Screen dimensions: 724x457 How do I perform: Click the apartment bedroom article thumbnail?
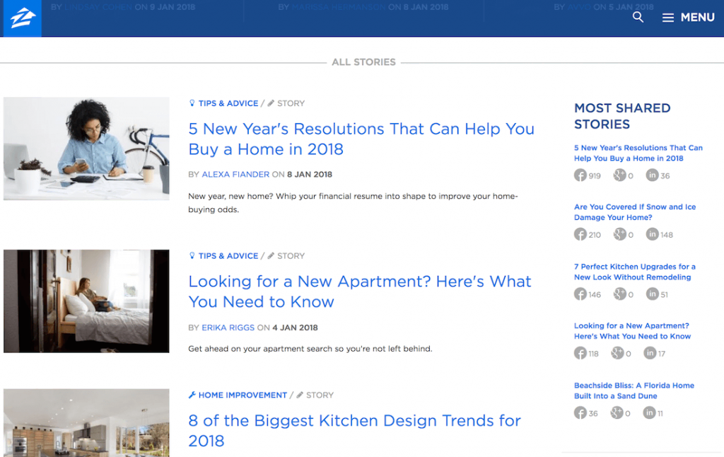click(x=86, y=301)
